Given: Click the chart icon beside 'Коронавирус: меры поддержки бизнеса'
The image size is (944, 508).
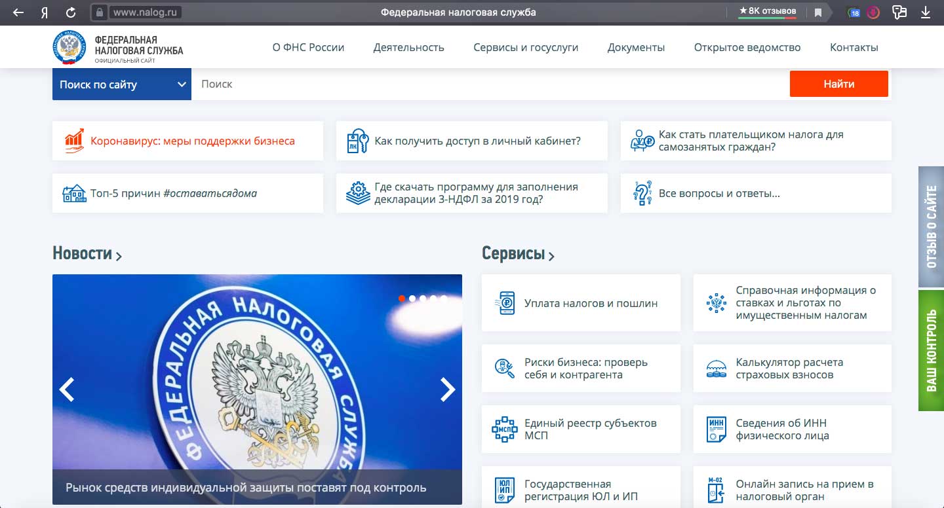Looking at the screenshot, I should [74, 141].
